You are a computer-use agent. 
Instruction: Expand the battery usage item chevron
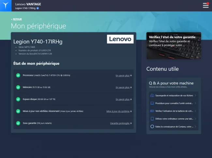(x=195, y=111)
